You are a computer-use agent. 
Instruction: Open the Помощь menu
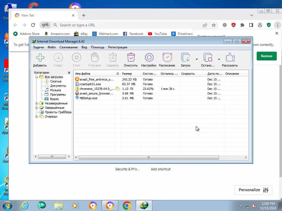[x=97, y=47]
